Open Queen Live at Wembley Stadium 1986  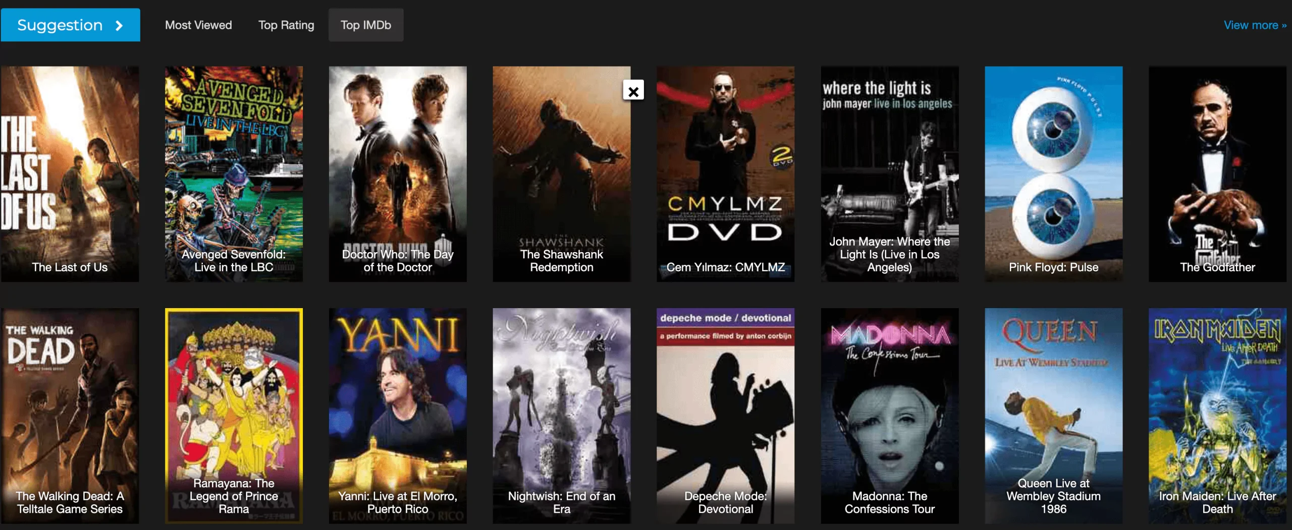click(1054, 416)
